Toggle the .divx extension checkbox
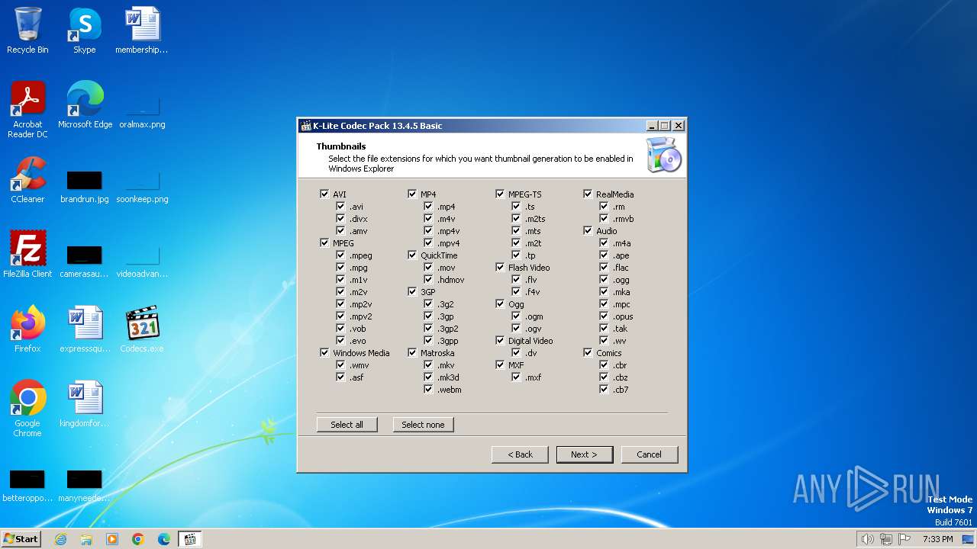This screenshot has width=977, height=549. click(340, 219)
